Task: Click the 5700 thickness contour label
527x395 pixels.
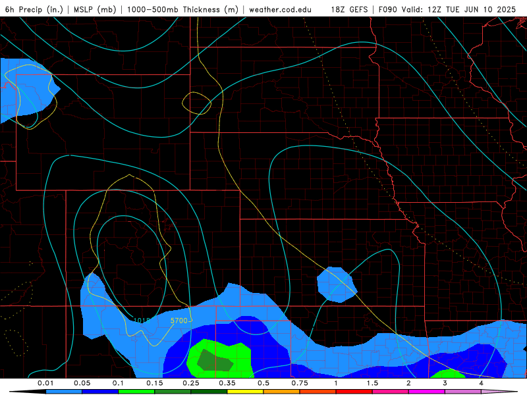Action: (x=179, y=321)
